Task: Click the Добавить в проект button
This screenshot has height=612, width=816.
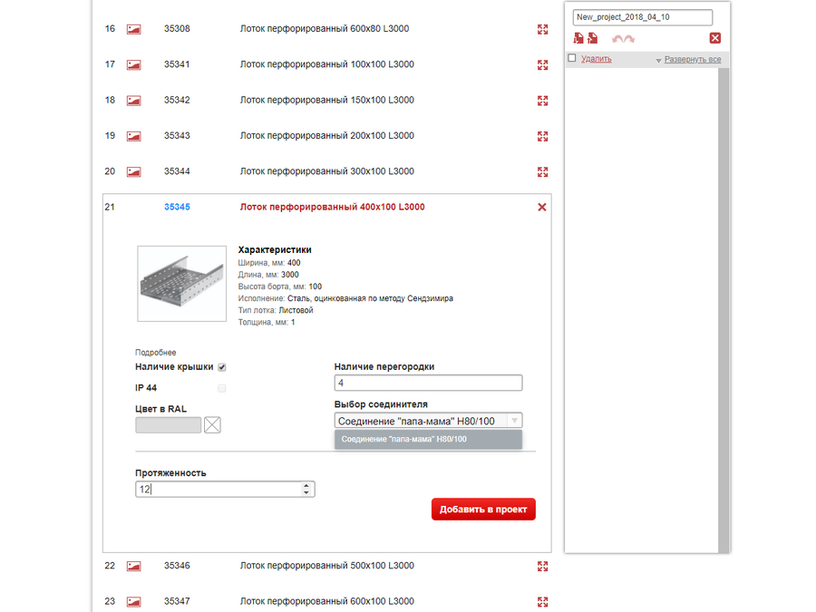Action: click(x=483, y=509)
